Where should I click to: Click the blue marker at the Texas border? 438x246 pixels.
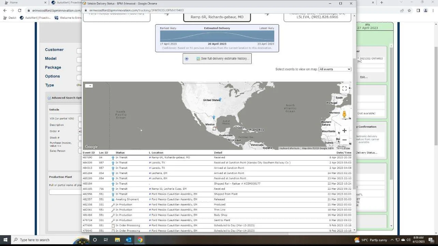214,118
